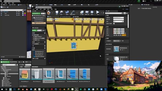
Task: Open SM_Windows static mesh asset dropdown
Action: (x=123, y=48)
